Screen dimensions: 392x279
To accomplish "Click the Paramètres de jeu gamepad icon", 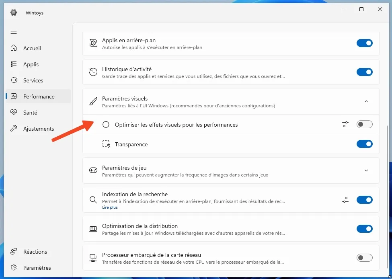I will (x=93, y=170).
